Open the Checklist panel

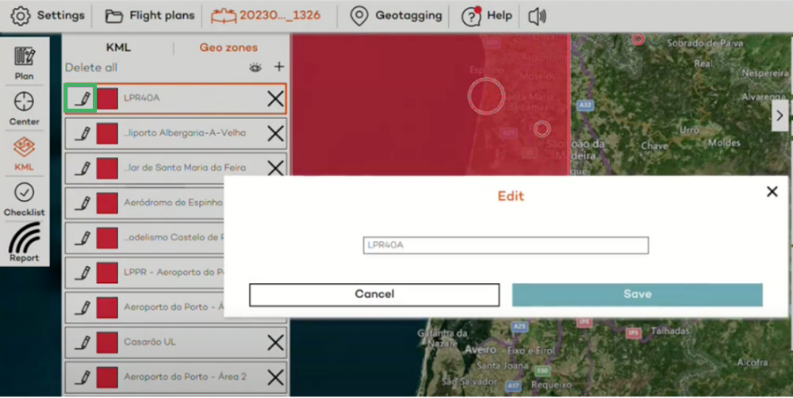[x=25, y=198]
